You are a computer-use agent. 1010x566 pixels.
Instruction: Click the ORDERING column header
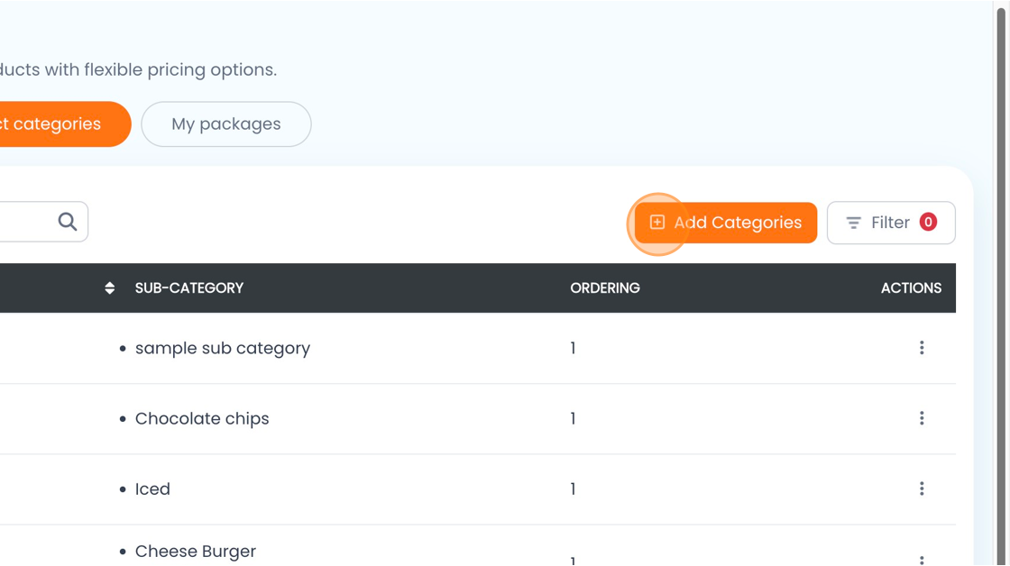(605, 288)
